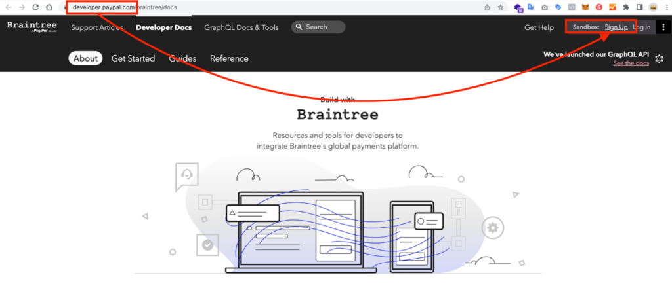This screenshot has height=290, width=672.
Task: Reload the page with the refresh icon
Action: [x=35, y=7]
